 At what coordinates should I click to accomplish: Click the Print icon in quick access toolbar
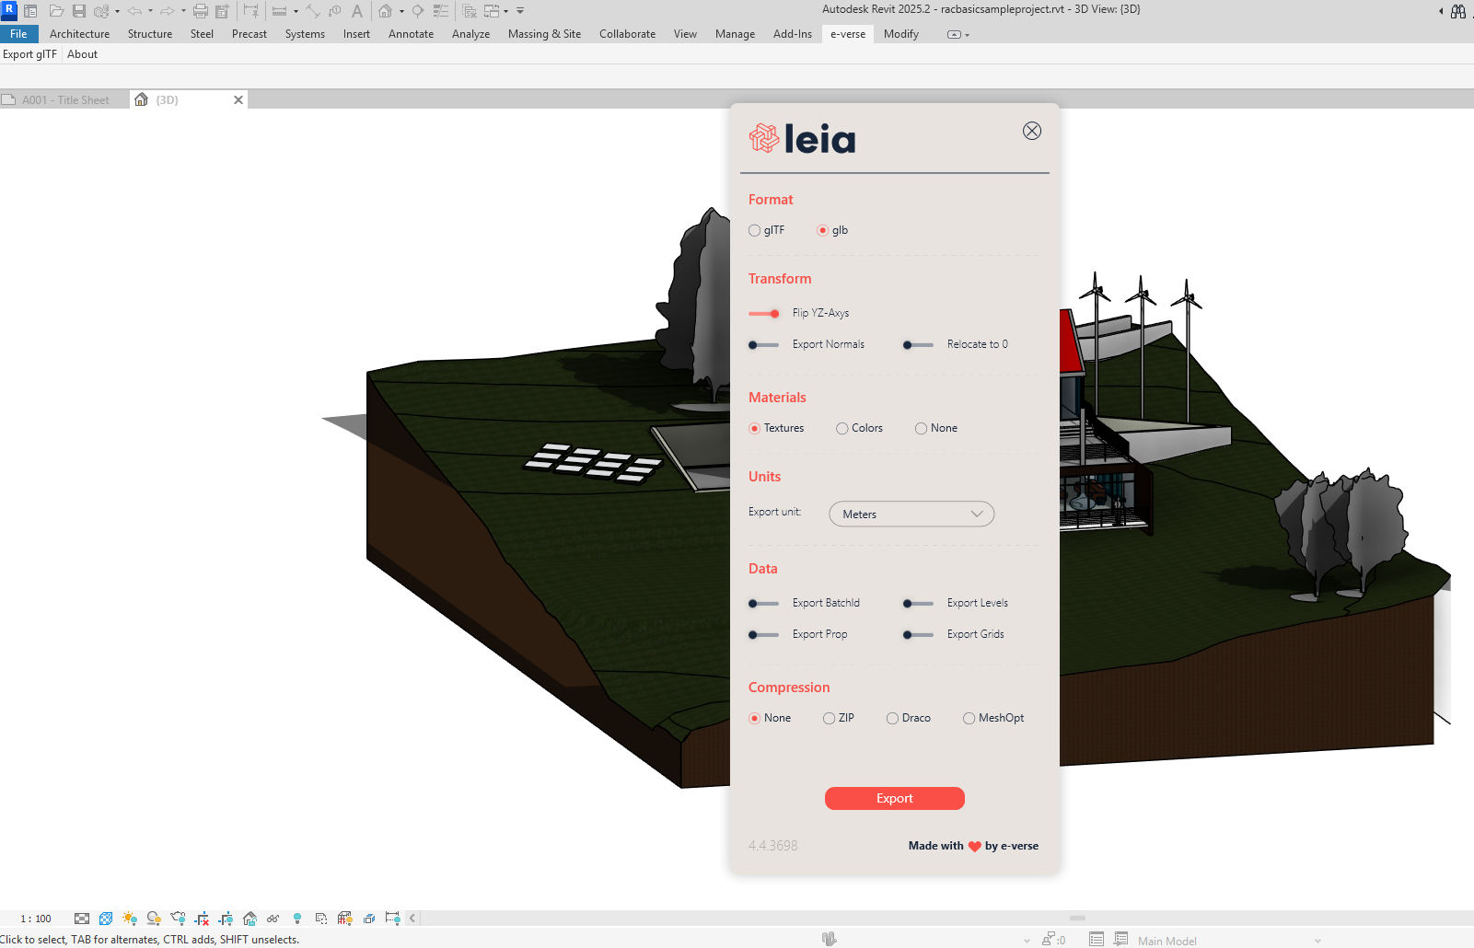coord(200,11)
